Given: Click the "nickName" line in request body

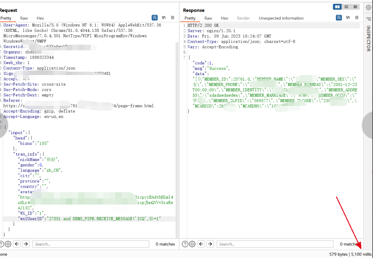Looking at the screenshot, I should [39, 160].
